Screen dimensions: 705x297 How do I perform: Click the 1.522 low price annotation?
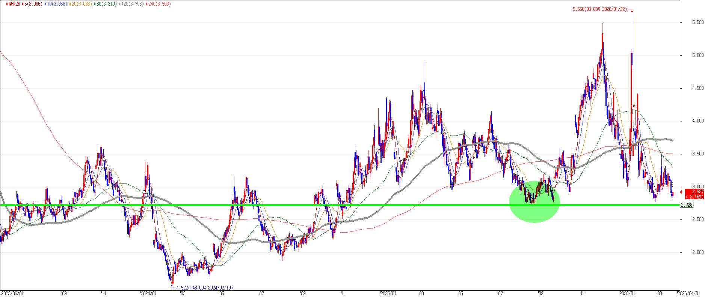point(204,288)
